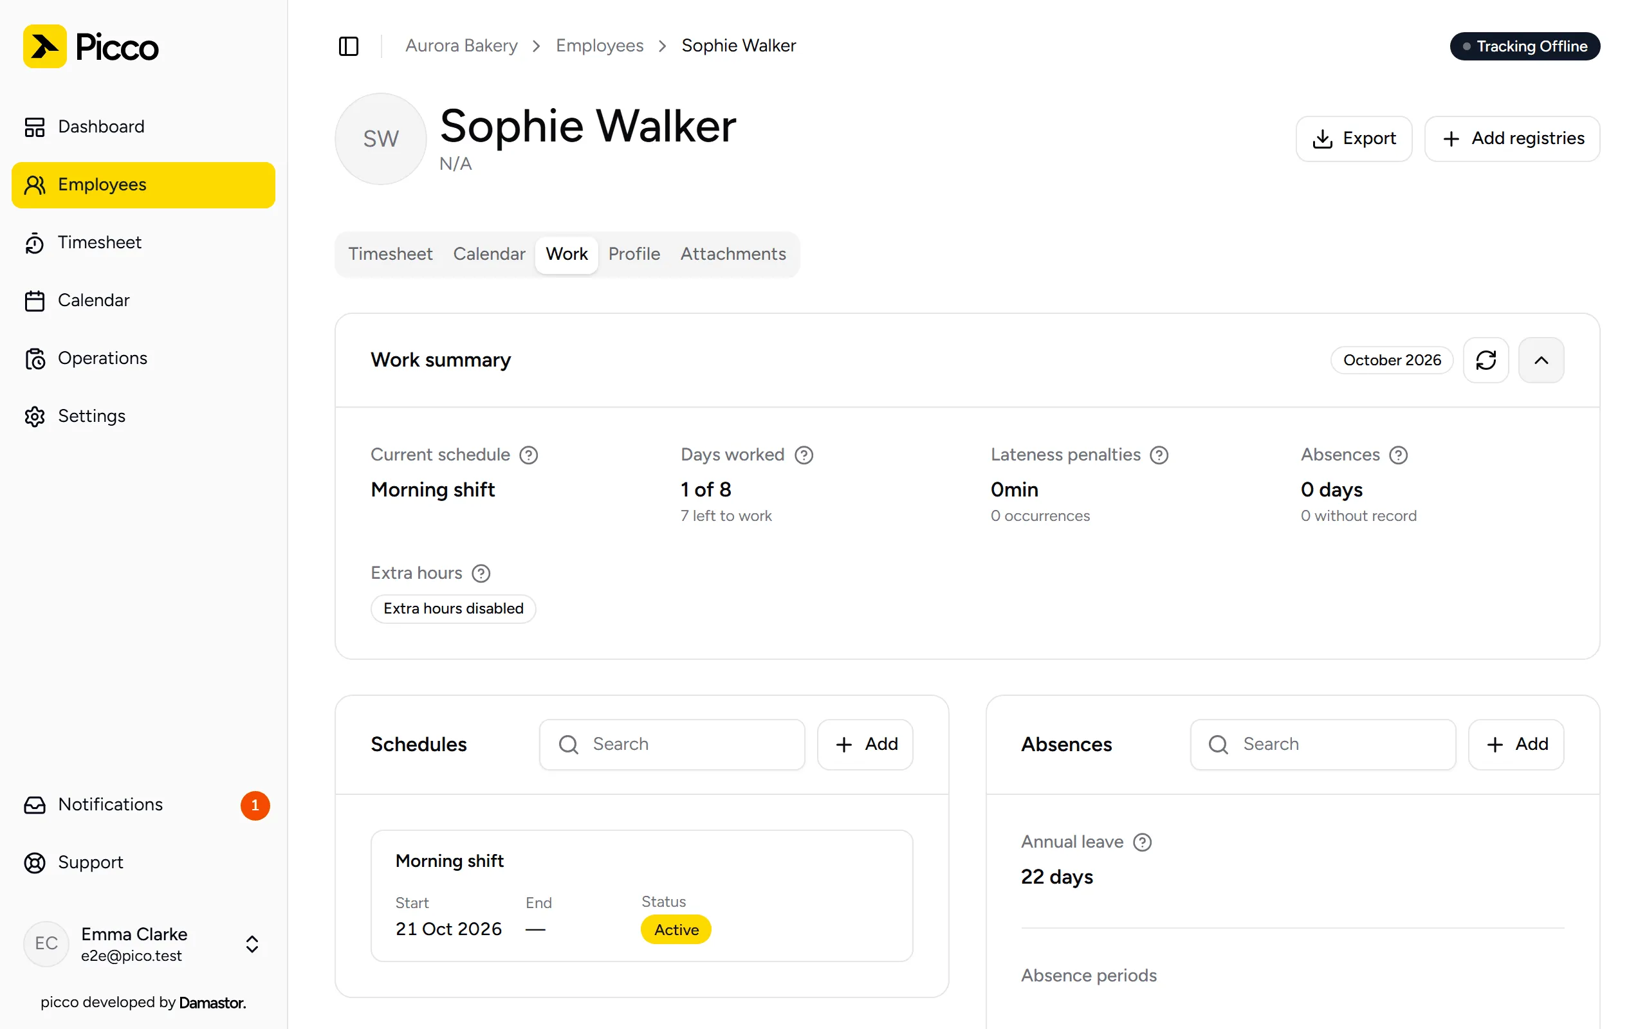Click the notification count badge
The image size is (1647, 1029).
255,805
